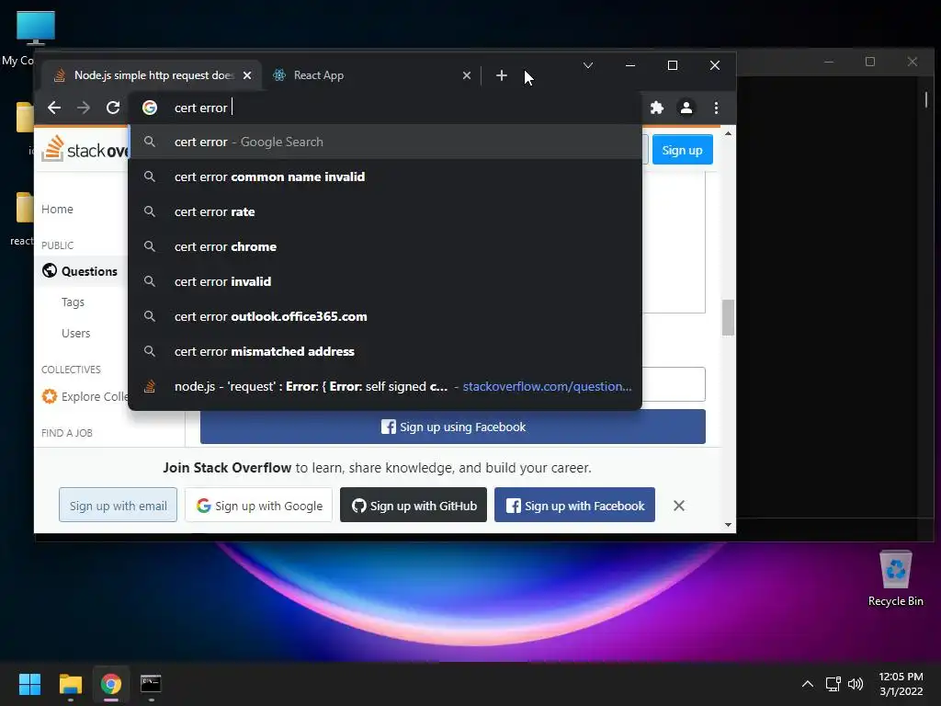Dismiss the Join Stack Overflow banner
941x706 pixels.
679,506
